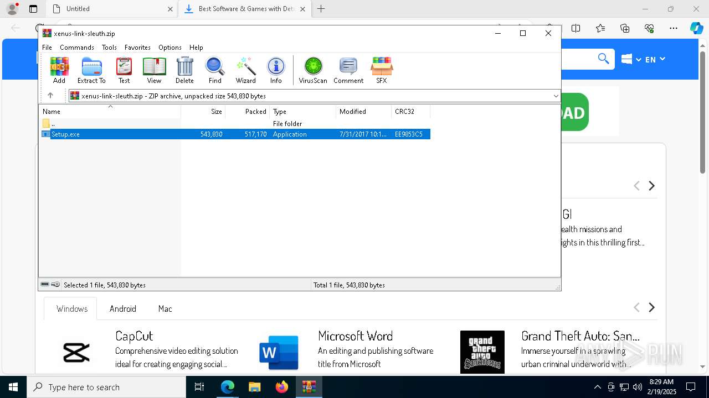
Task: Open the Edge Copilot icon
Action: coord(696,28)
